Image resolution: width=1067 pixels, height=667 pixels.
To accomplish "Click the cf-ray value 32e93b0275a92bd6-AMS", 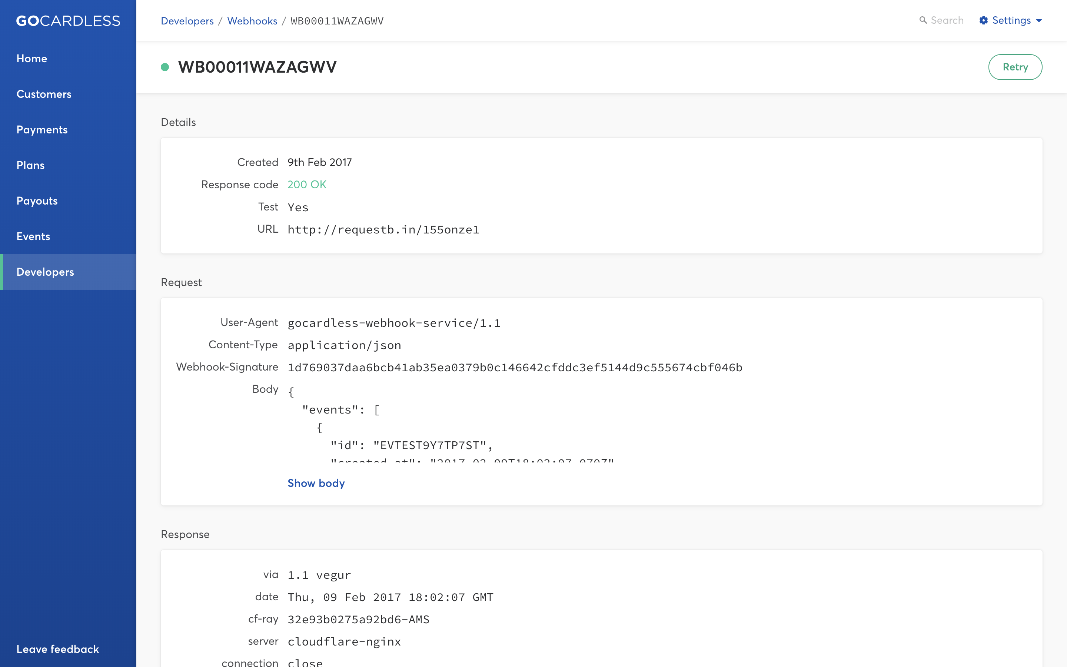I will (x=359, y=619).
